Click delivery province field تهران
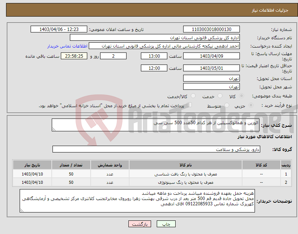This screenshot has height=234, width=298. [212, 78]
